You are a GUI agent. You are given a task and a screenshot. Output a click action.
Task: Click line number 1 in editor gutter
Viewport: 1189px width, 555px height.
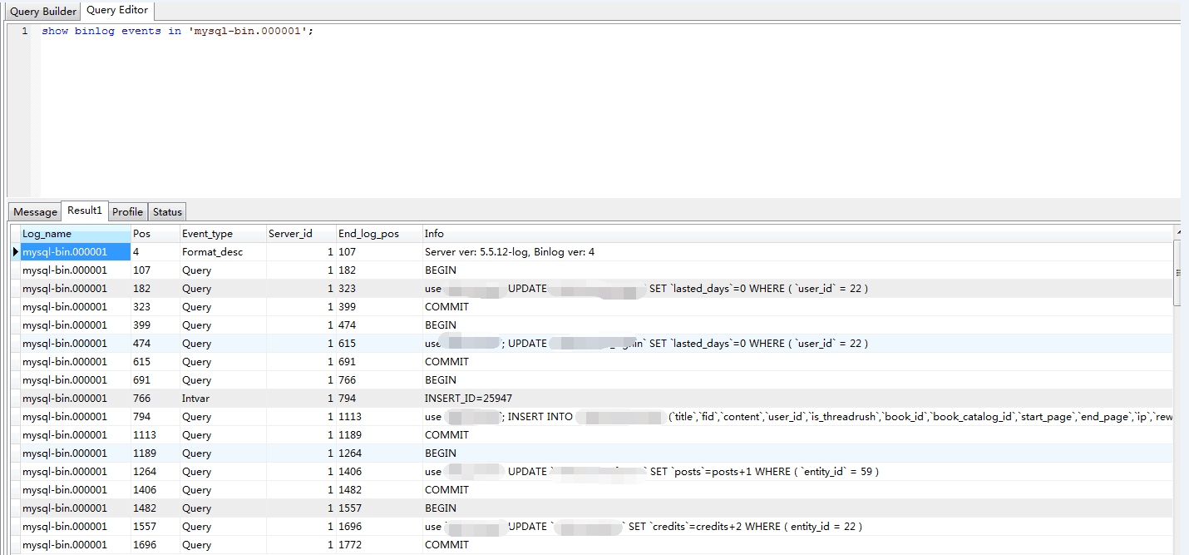(x=25, y=31)
